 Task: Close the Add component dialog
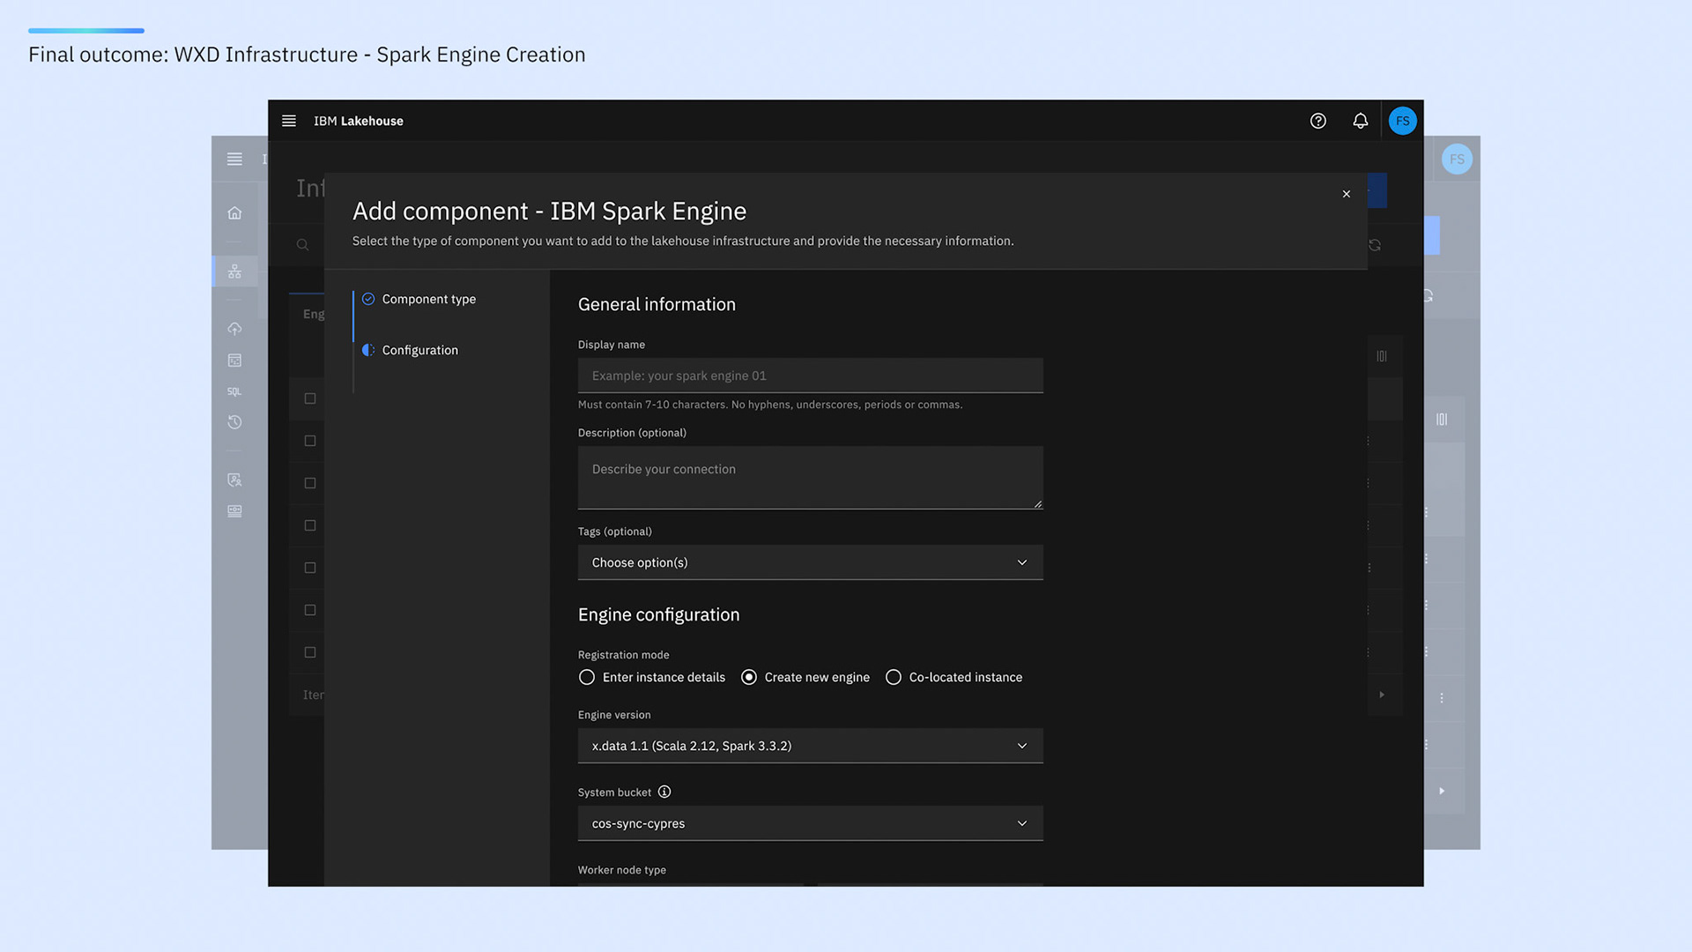pos(1346,194)
